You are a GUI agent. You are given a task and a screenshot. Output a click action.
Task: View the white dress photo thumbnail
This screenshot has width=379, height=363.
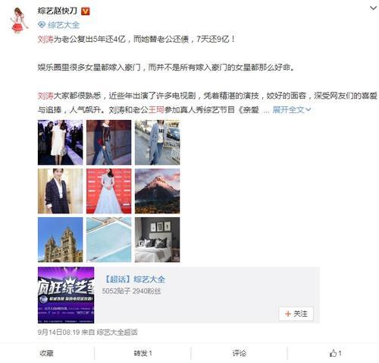point(61,143)
